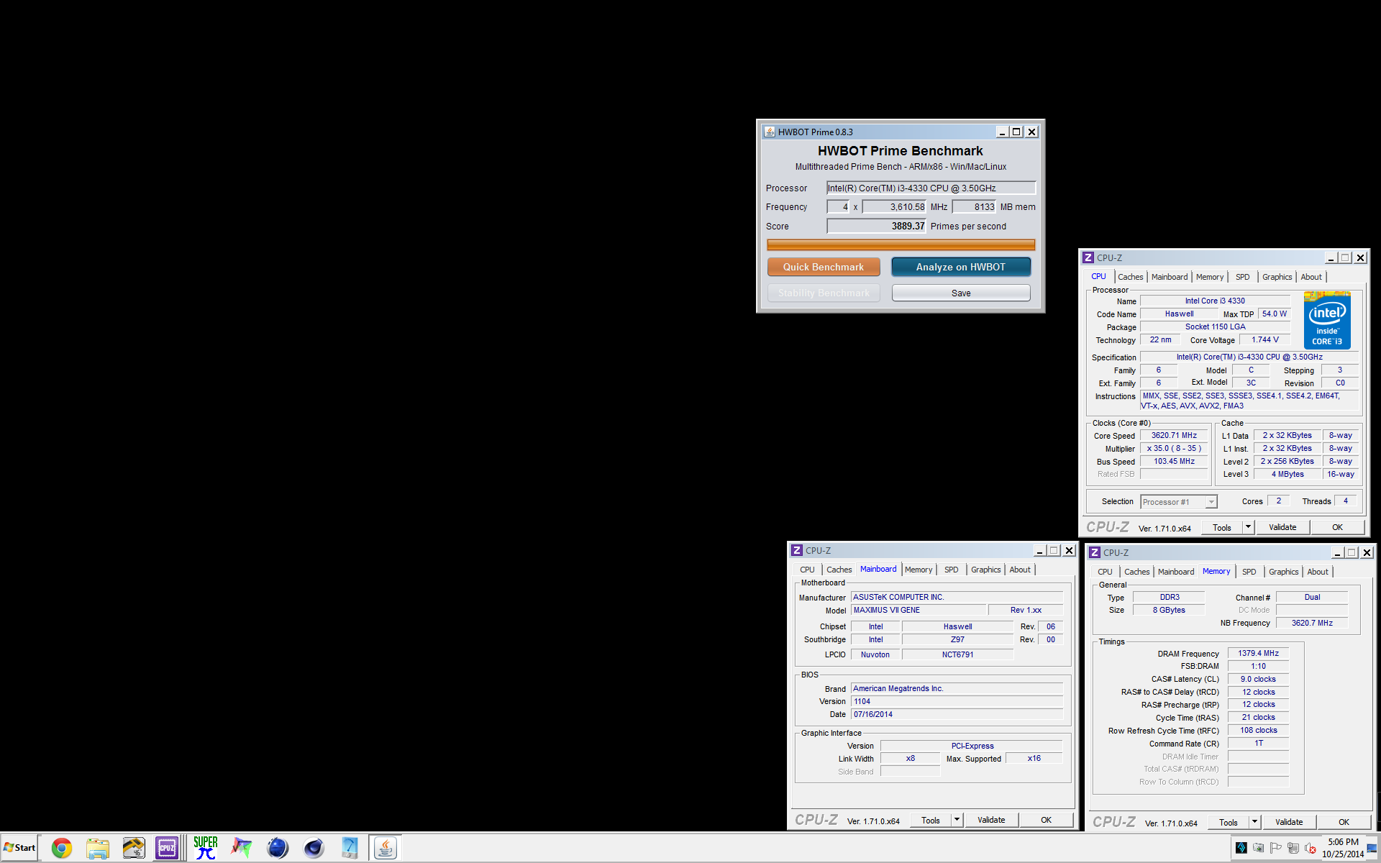1381x863 pixels.
Task: Click the Z icon in CPU tab CPU-Z title bar
Action: 1088,257
